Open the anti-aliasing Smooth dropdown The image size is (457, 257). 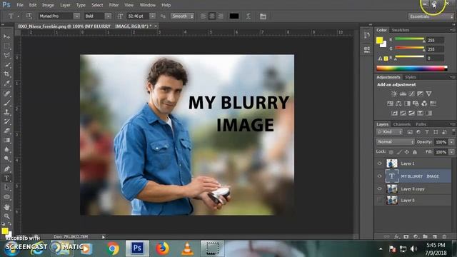(x=183, y=16)
